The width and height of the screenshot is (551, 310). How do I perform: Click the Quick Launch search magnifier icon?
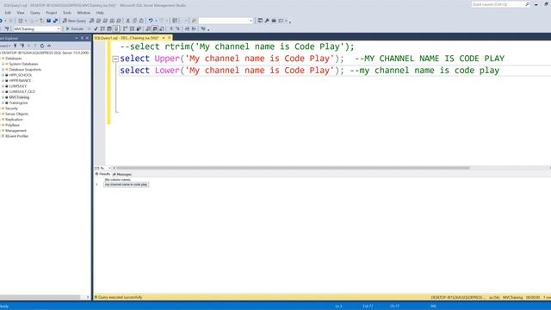pos(527,4)
